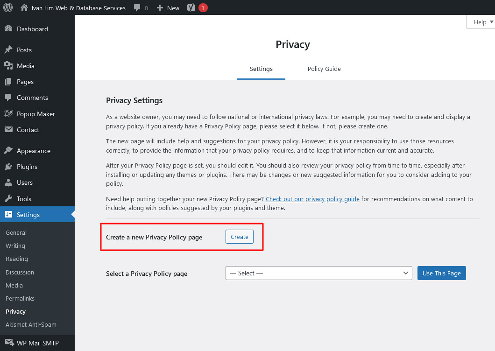Select Privacy settings submenu item
The height and width of the screenshot is (351, 495).
coord(15,311)
